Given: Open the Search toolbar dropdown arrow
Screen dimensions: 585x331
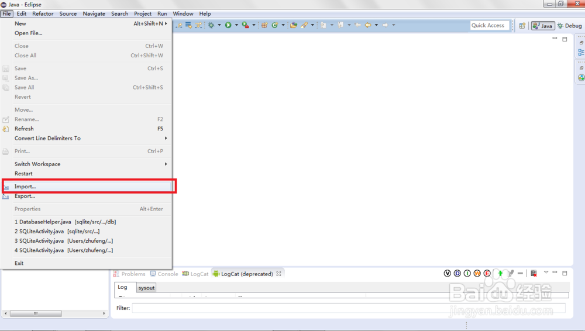Looking at the screenshot, I should coord(312,25).
